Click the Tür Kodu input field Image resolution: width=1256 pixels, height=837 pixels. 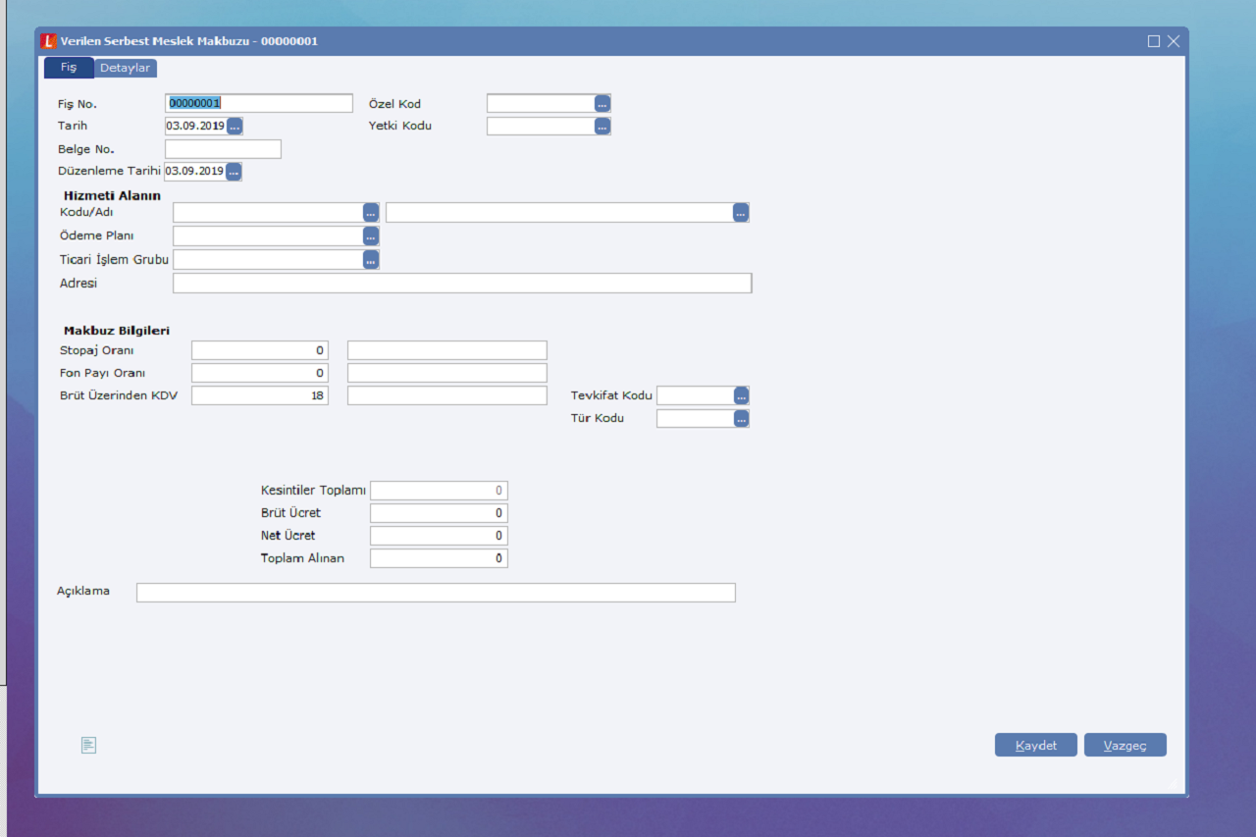[x=695, y=418]
